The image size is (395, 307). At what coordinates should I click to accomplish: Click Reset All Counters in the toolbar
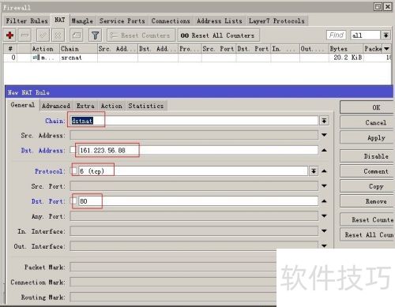(x=218, y=36)
